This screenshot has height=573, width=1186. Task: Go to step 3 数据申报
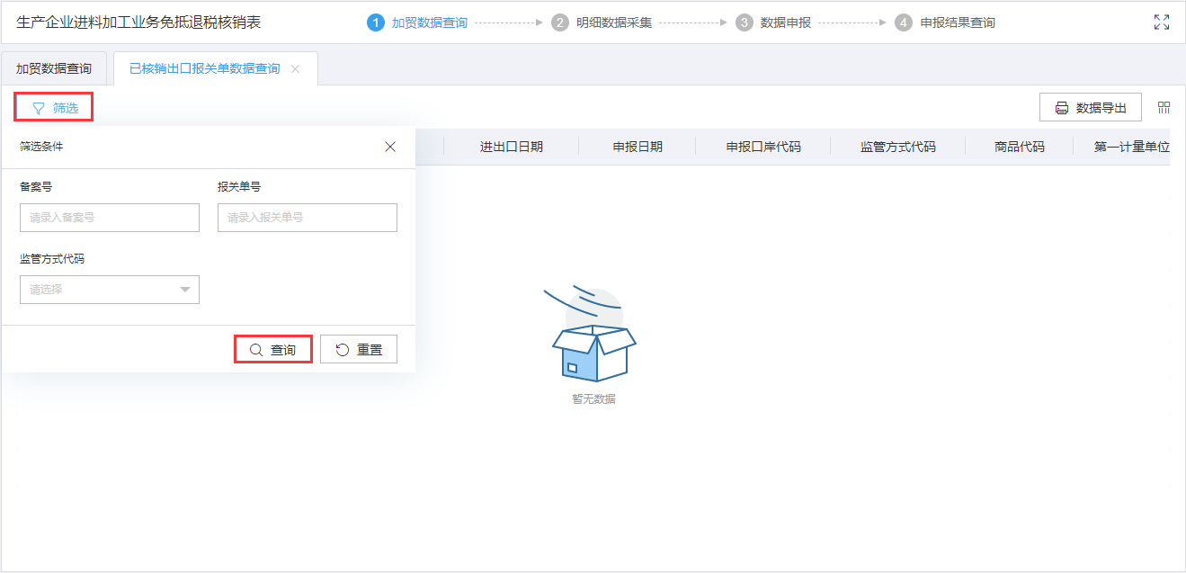pyautogui.click(x=774, y=22)
